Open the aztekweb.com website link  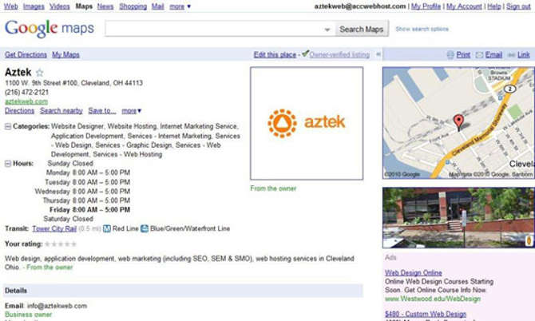(26, 101)
